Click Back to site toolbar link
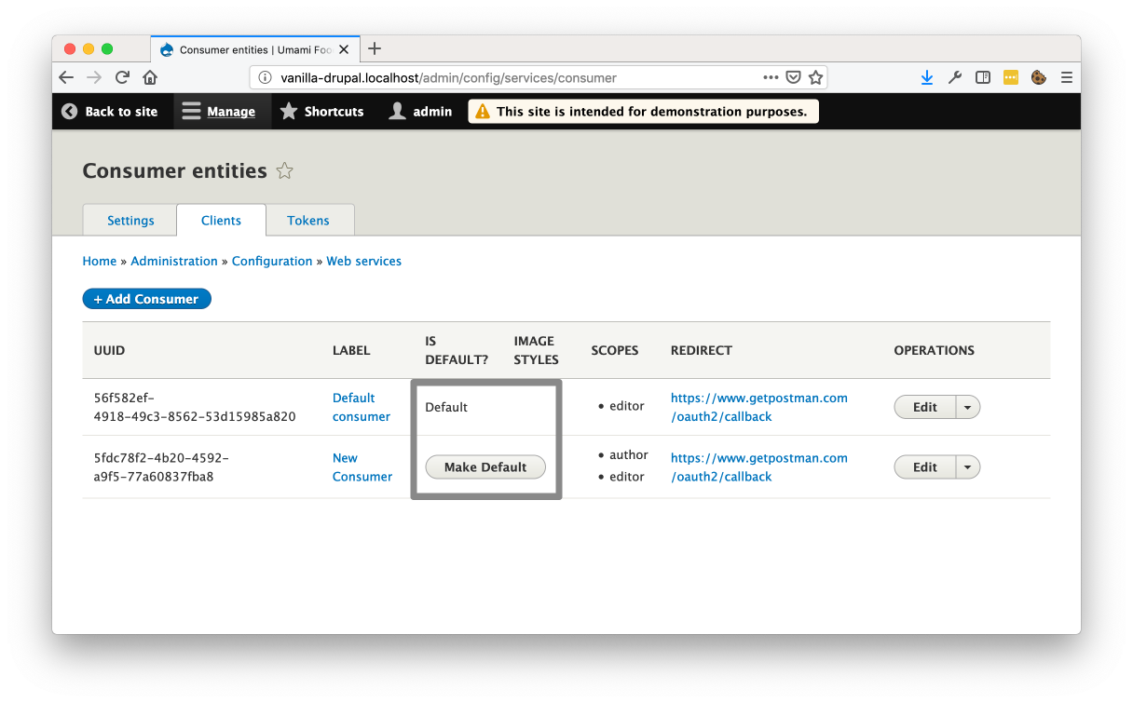The image size is (1133, 703). 110,112
